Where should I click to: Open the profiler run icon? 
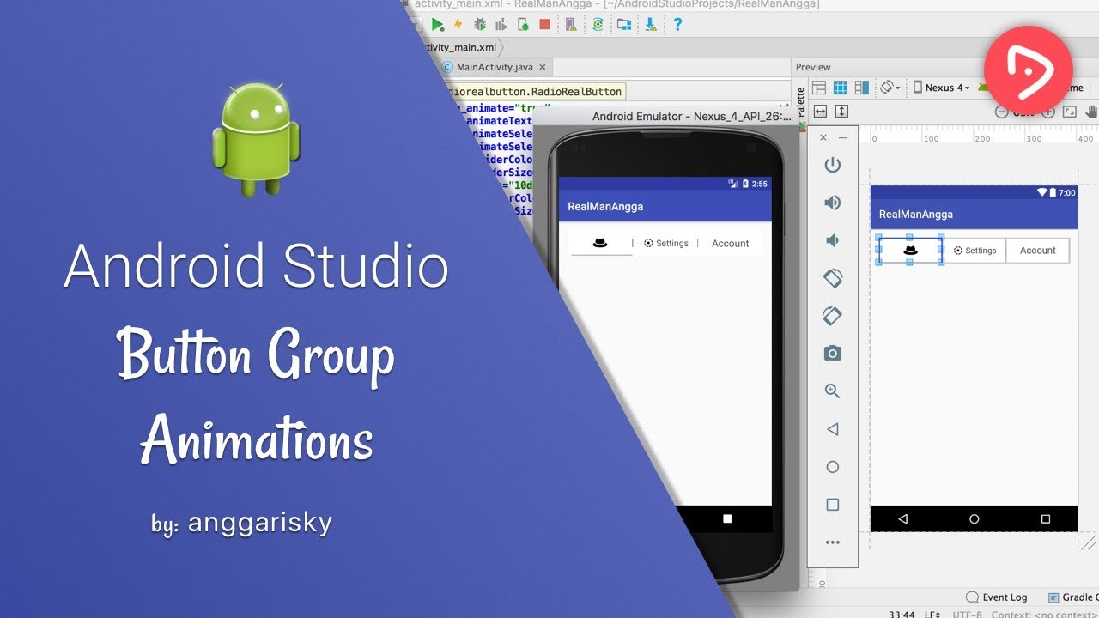point(501,24)
